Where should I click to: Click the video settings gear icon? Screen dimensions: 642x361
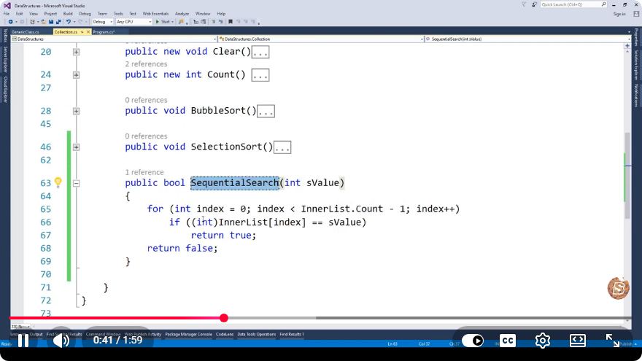543,340
